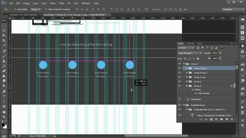Select the Hand tool
The image size is (246, 138).
(4, 112)
